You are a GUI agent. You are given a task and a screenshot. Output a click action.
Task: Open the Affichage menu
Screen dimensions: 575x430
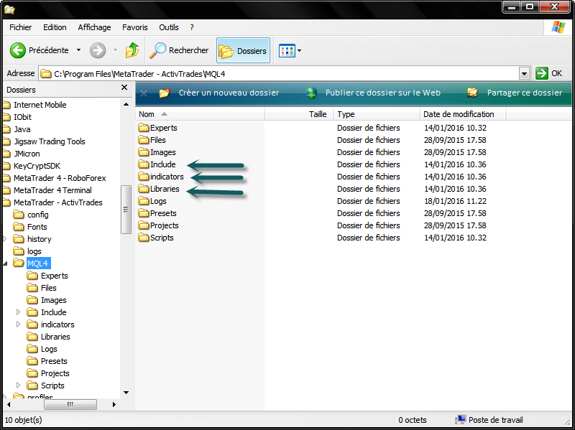tap(94, 27)
